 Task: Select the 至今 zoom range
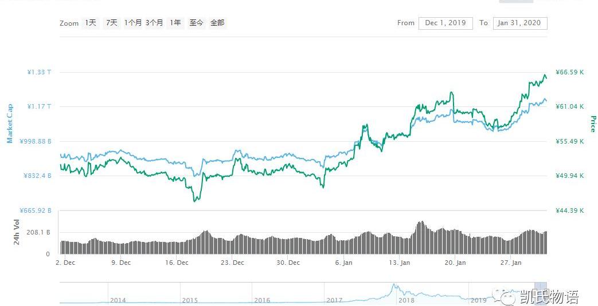[x=196, y=23]
